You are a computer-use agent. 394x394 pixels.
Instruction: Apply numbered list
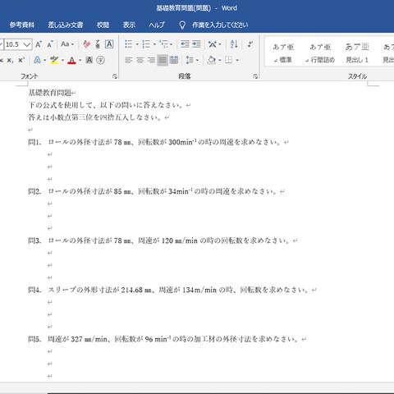146,44
